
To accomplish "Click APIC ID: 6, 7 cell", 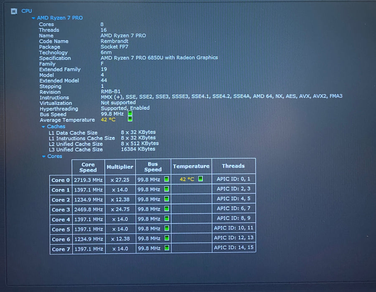I will pos(234,208).
